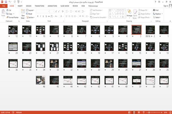
Task: Click Fit slide to window icon
Action: (x=170, y=112)
